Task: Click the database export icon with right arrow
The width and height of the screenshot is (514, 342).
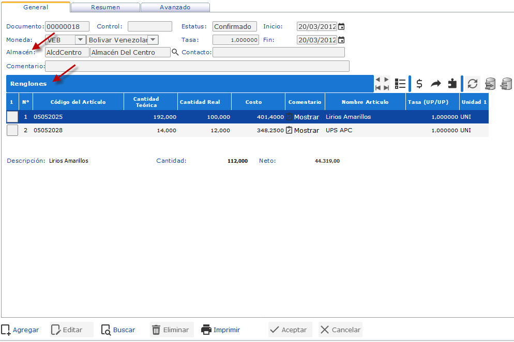Action: click(490, 84)
